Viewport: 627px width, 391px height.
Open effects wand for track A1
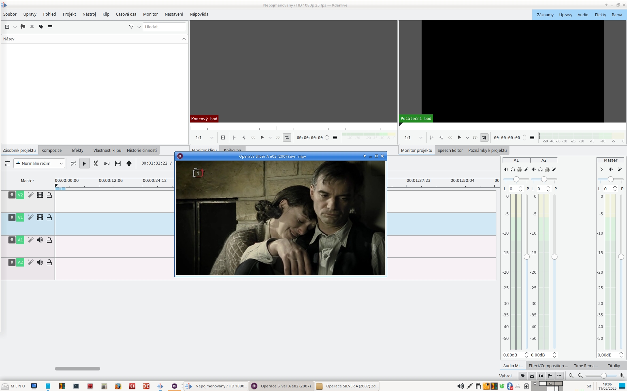[31, 240]
